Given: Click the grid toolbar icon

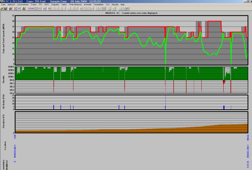Looking at the screenshot, I should (104, 8).
